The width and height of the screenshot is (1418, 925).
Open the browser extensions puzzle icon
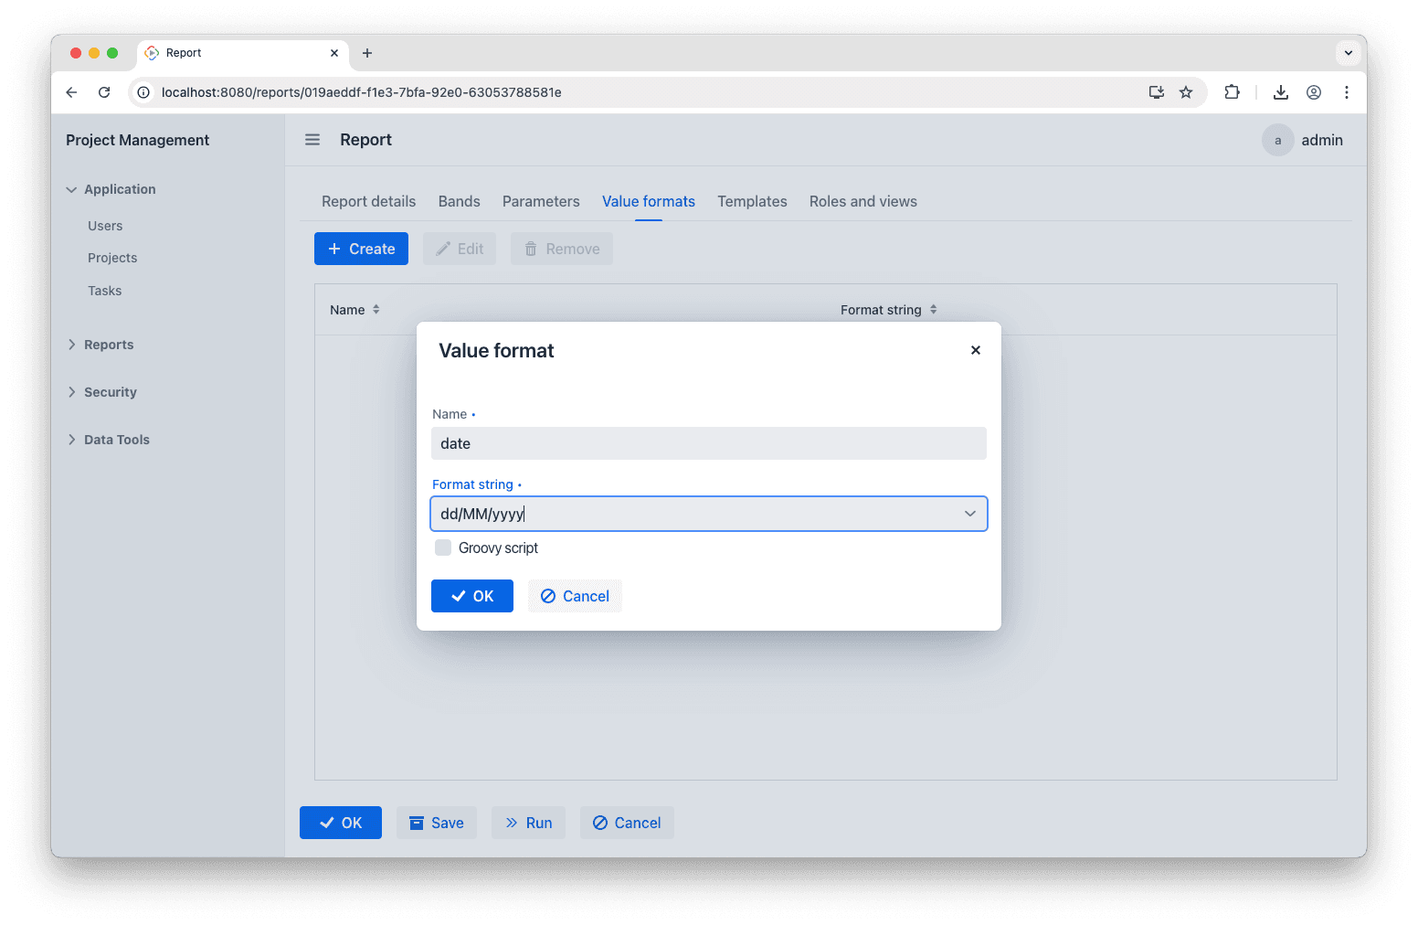(x=1232, y=92)
